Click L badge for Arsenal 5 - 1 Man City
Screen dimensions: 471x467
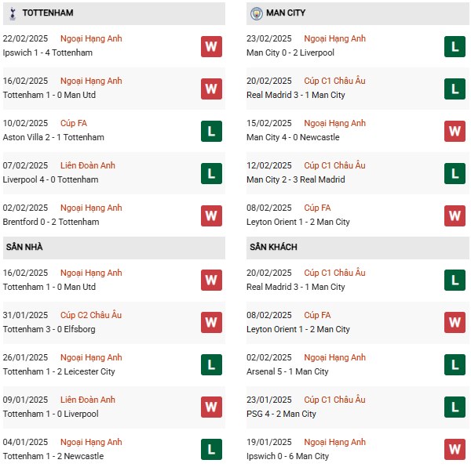click(455, 365)
